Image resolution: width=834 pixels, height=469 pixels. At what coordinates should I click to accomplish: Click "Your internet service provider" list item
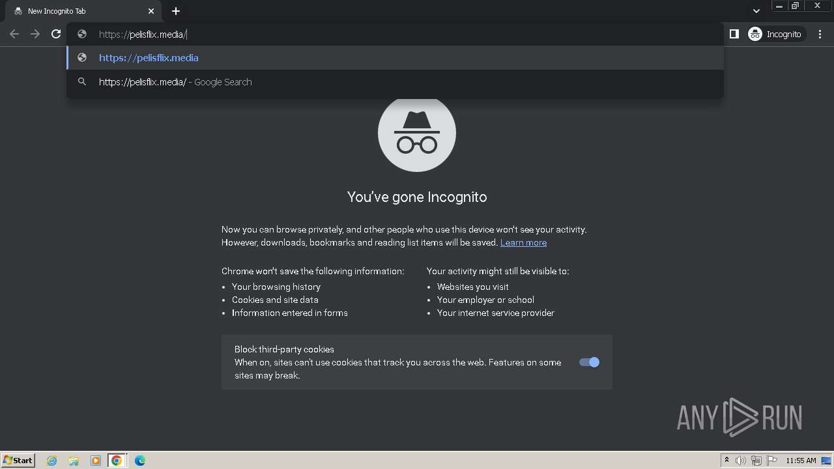496,313
